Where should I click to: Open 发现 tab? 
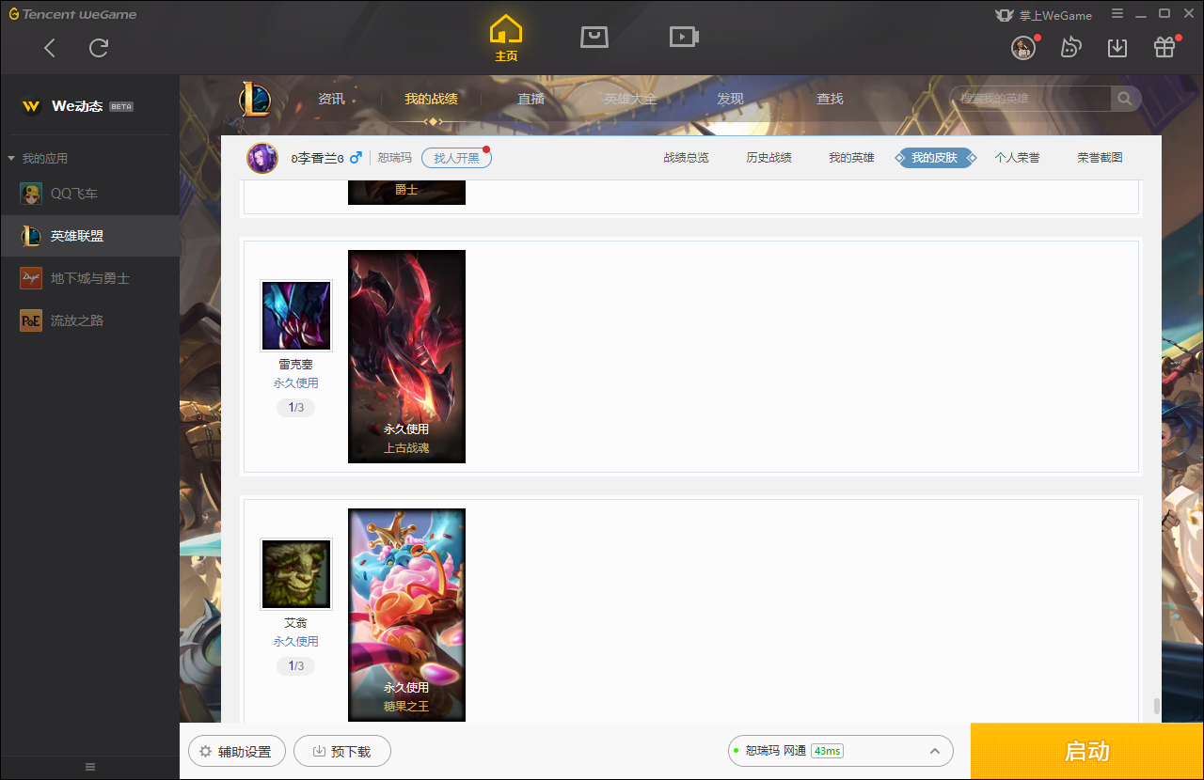730,99
